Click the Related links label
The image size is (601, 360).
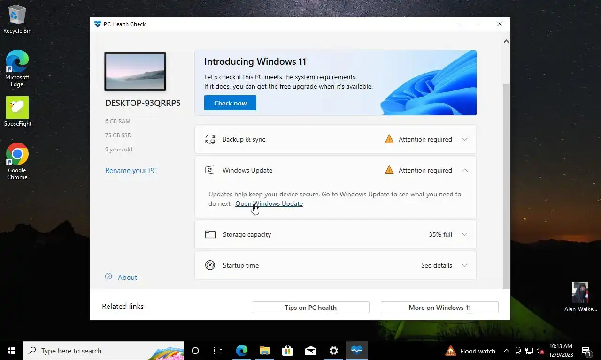tap(123, 307)
